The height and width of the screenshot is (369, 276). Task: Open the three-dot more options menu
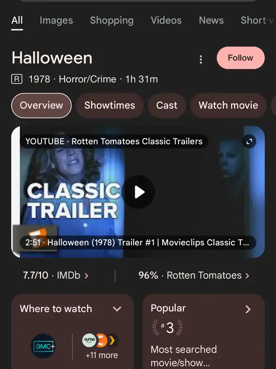(x=201, y=59)
